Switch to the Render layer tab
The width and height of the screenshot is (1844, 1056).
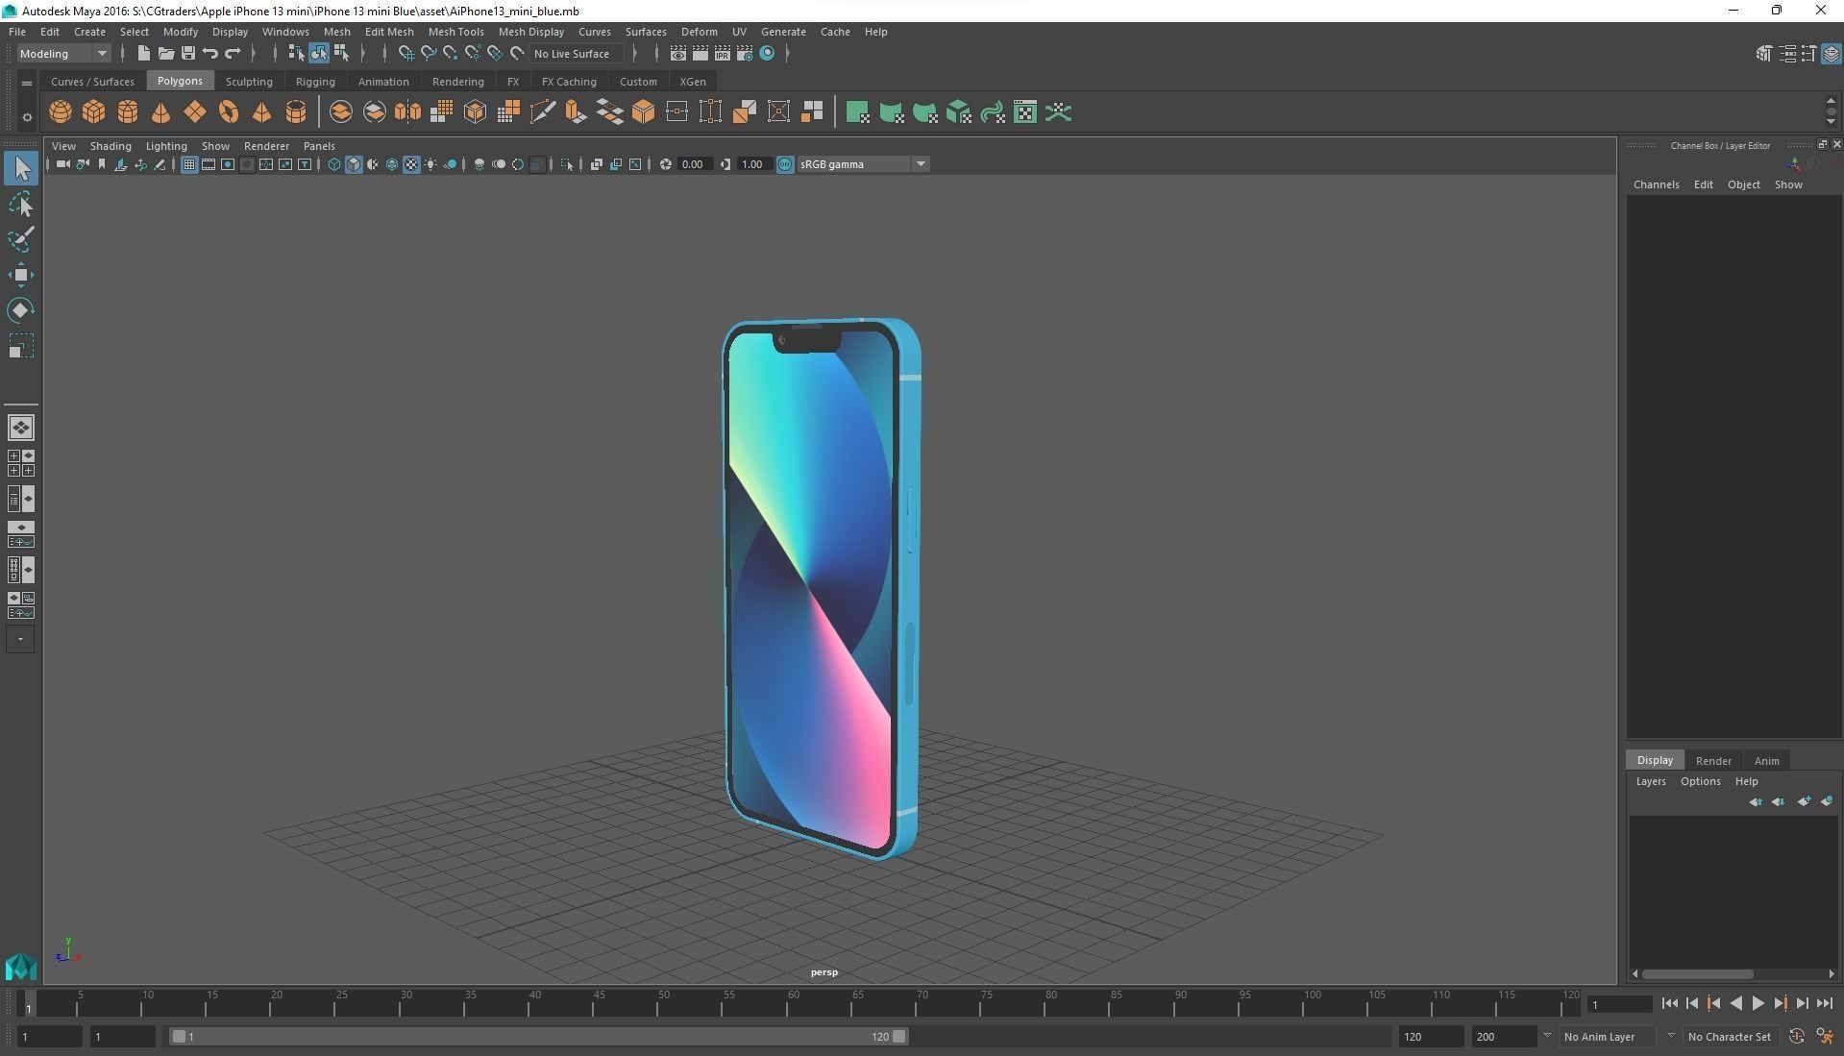click(x=1713, y=761)
